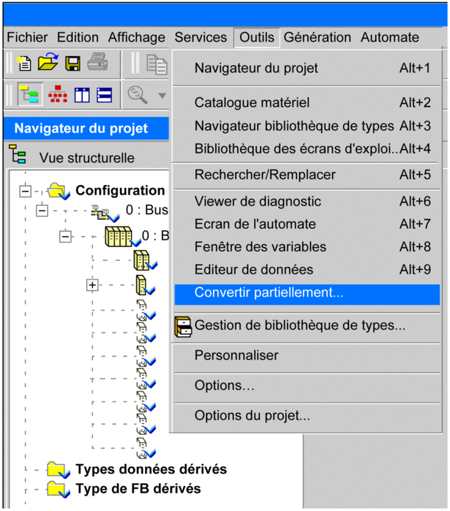The image size is (450, 511).
Task: Open Gestion de bibliothèque de types...
Action: [x=299, y=324]
